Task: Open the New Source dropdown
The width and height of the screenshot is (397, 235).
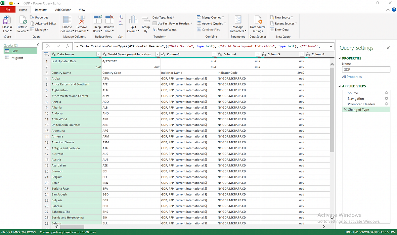Action: click(x=283, y=17)
